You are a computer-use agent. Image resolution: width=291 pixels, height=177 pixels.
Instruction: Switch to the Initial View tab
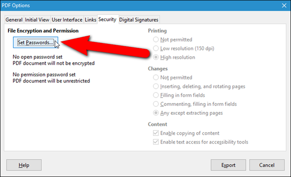37,20
